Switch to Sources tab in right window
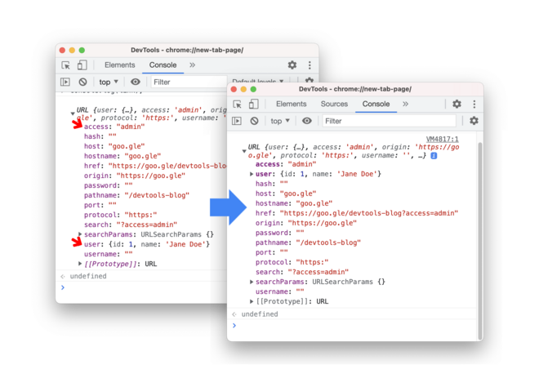Screen dimensions: 539x378 (334, 105)
